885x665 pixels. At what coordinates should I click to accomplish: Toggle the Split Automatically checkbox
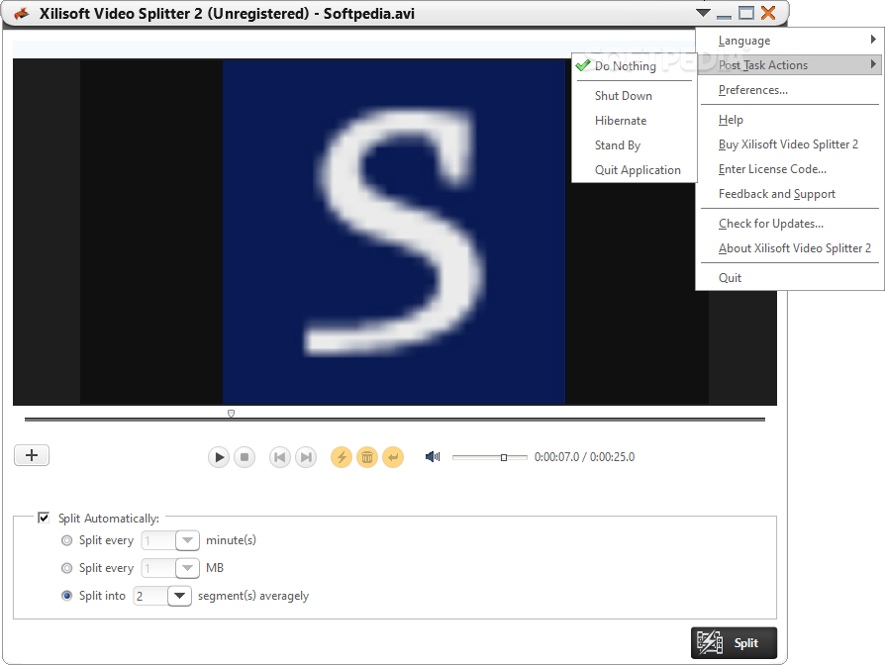click(44, 518)
